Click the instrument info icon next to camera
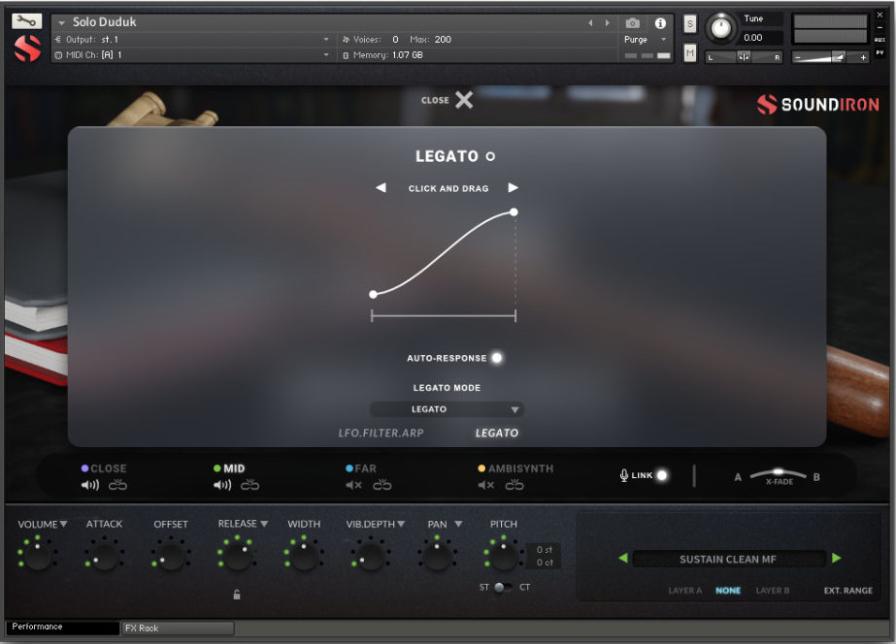Screen dimensions: 896x644 660,24
